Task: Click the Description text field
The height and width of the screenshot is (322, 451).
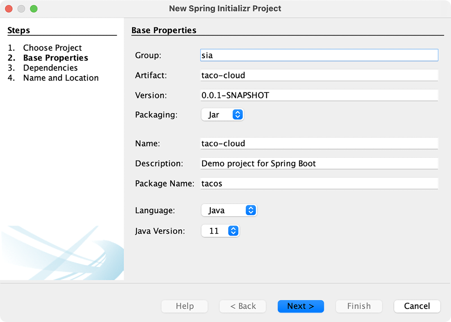Action: coord(319,163)
